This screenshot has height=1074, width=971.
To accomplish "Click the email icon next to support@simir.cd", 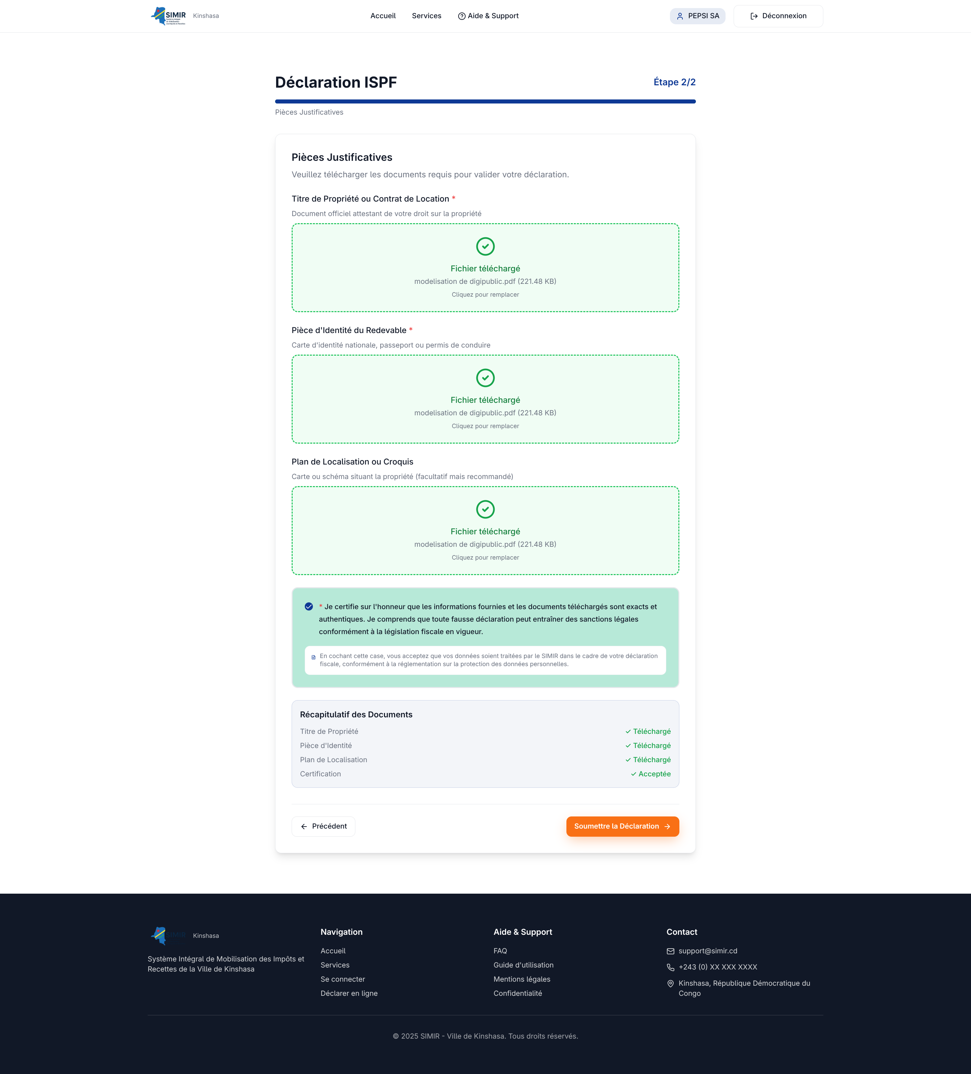I will [670, 951].
